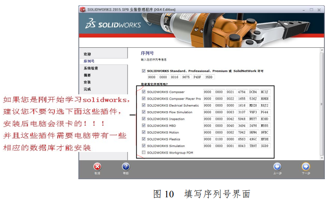Uncheck the SOLIDWORKS Inspection checkbox

(x=144, y=119)
